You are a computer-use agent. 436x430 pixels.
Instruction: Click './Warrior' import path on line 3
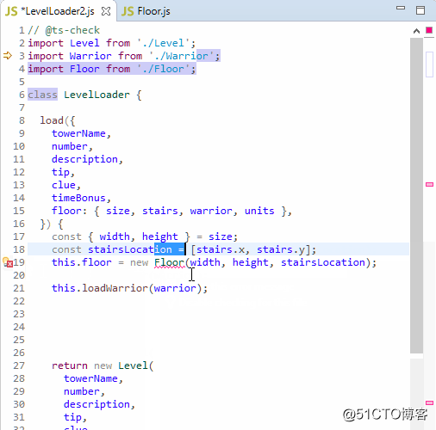coord(182,56)
